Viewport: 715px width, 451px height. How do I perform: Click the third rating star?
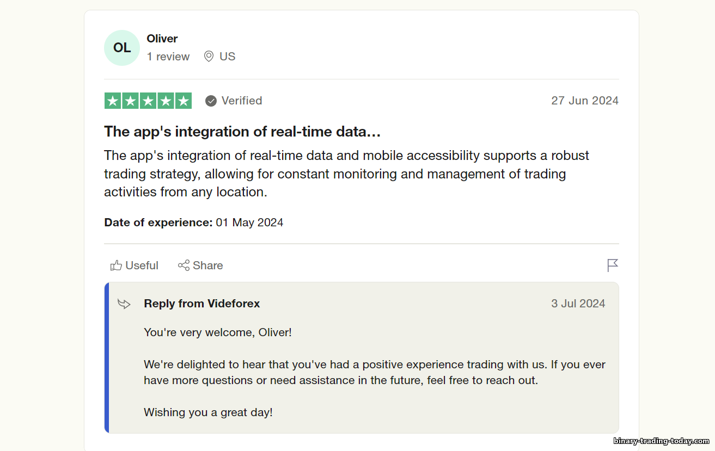(148, 101)
